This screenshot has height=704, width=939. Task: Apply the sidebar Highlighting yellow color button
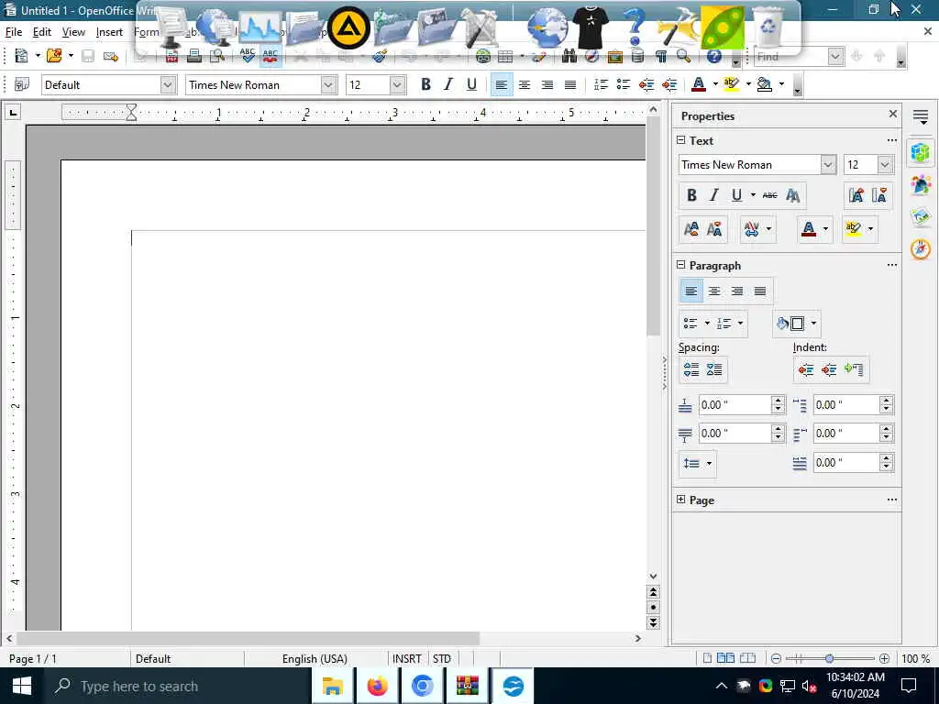point(854,228)
